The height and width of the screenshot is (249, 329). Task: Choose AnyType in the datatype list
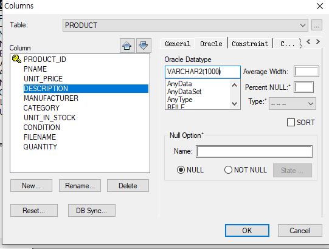pyautogui.click(x=179, y=100)
